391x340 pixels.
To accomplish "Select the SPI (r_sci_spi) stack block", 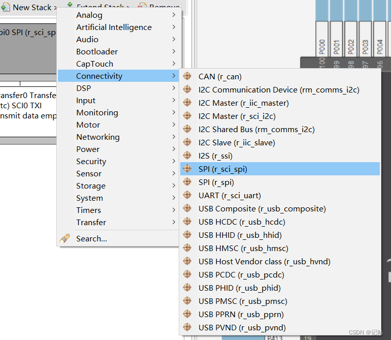I will coord(28,49).
